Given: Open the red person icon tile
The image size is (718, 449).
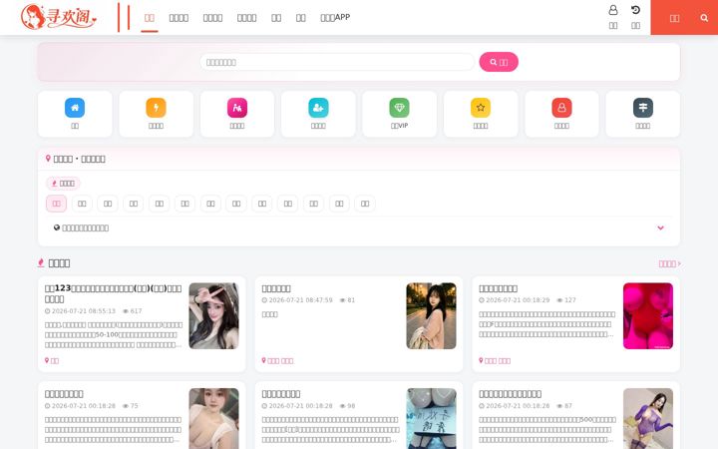Looking at the screenshot, I should pos(561,108).
